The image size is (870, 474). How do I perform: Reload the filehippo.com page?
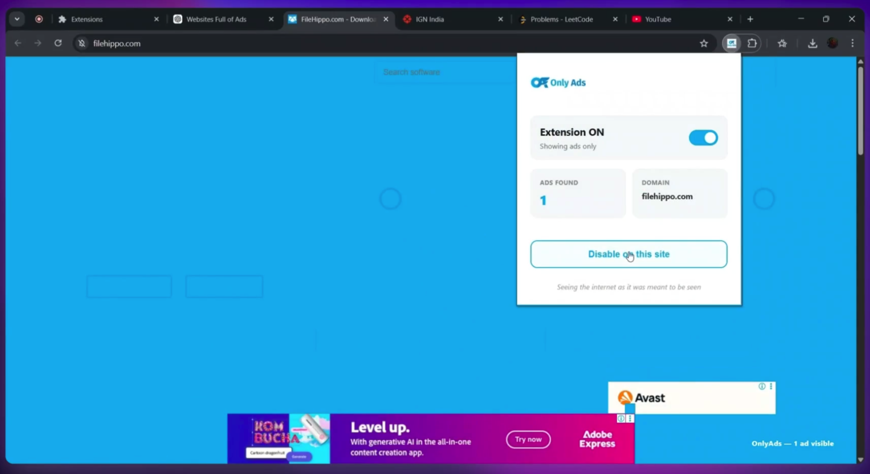(x=58, y=43)
